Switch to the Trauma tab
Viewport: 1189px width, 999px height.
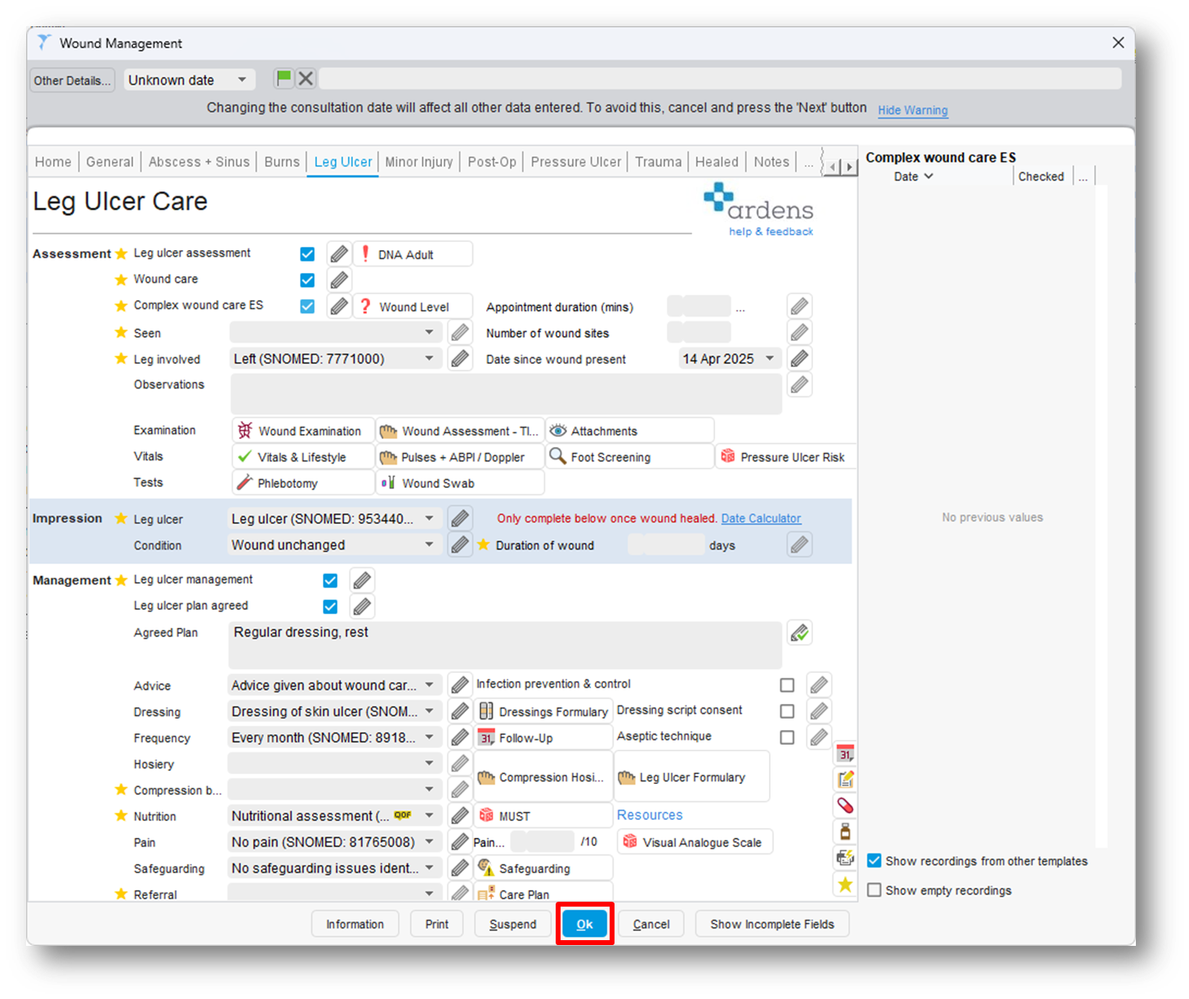coord(658,162)
